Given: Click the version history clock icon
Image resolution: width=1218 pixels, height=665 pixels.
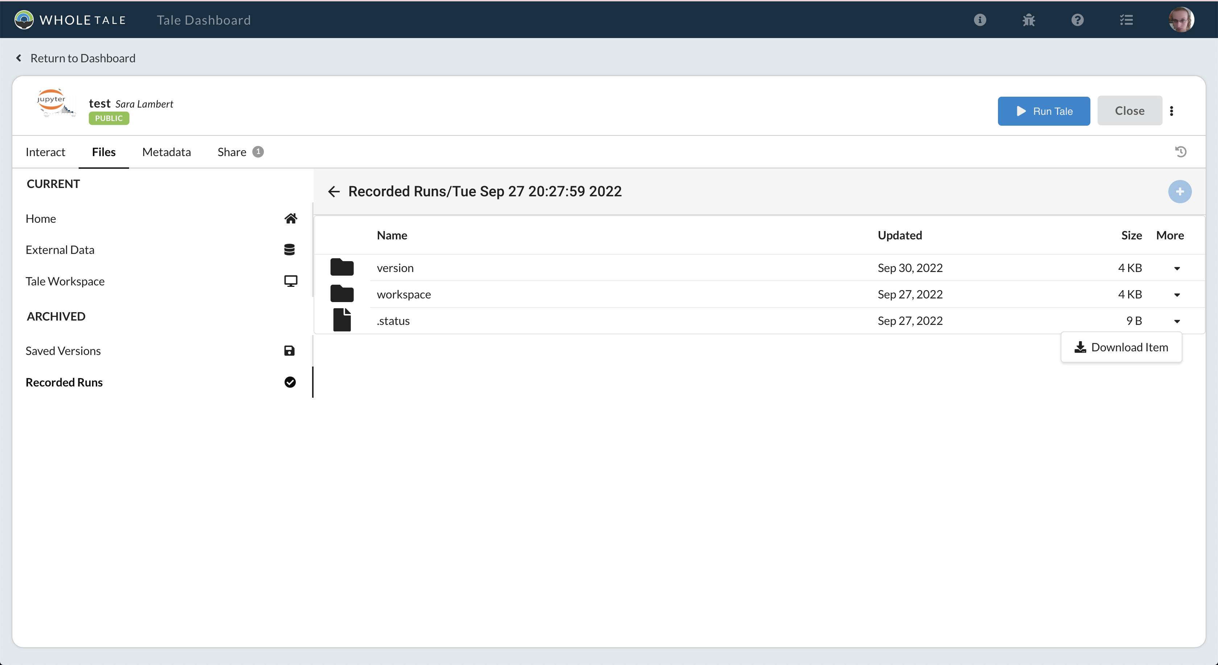Looking at the screenshot, I should [x=1180, y=152].
